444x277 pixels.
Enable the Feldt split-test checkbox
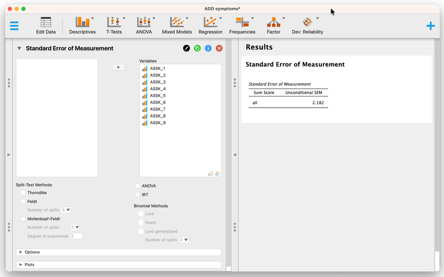click(23, 201)
